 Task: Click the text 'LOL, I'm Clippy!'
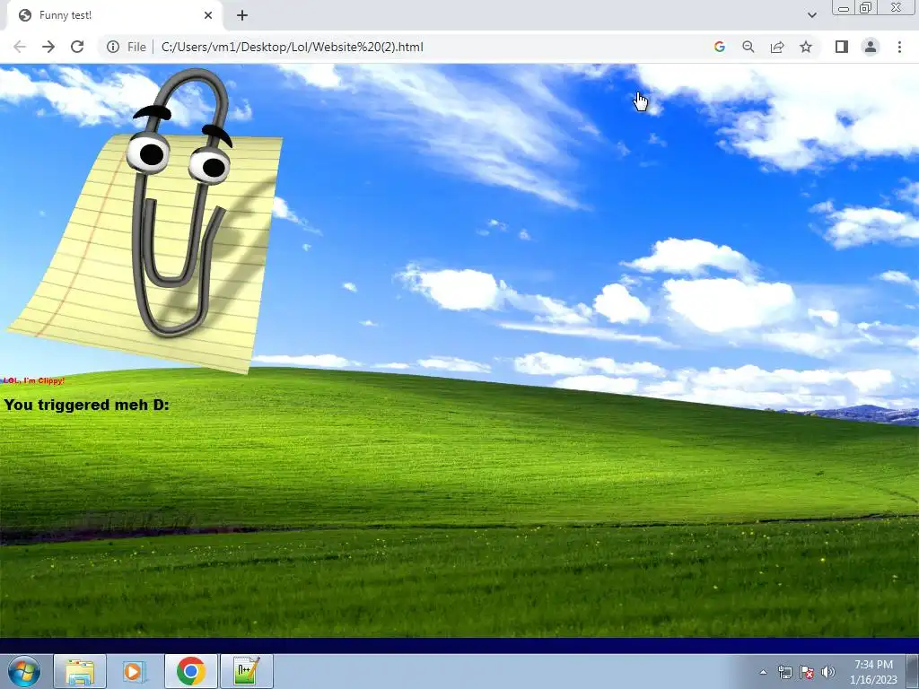click(33, 380)
